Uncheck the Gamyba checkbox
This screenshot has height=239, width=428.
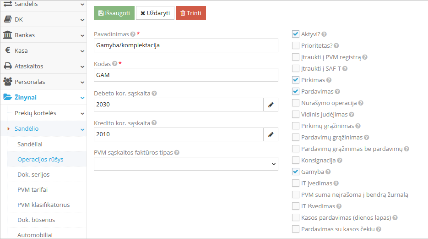point(296,172)
